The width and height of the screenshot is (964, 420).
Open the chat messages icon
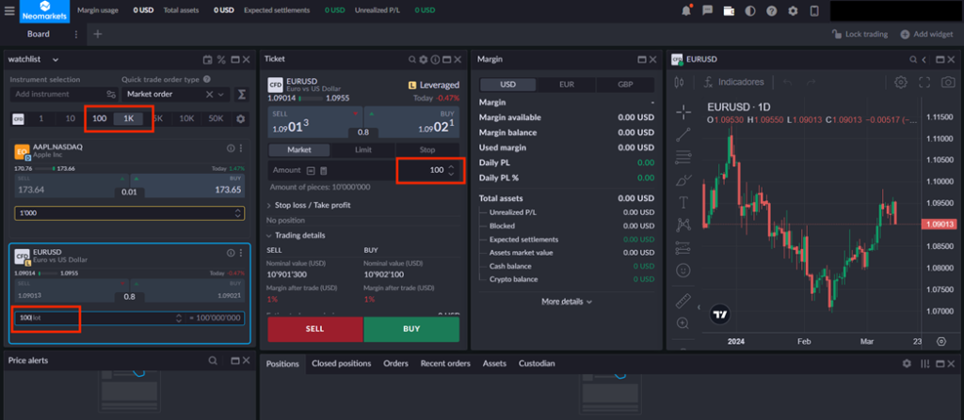[706, 10]
